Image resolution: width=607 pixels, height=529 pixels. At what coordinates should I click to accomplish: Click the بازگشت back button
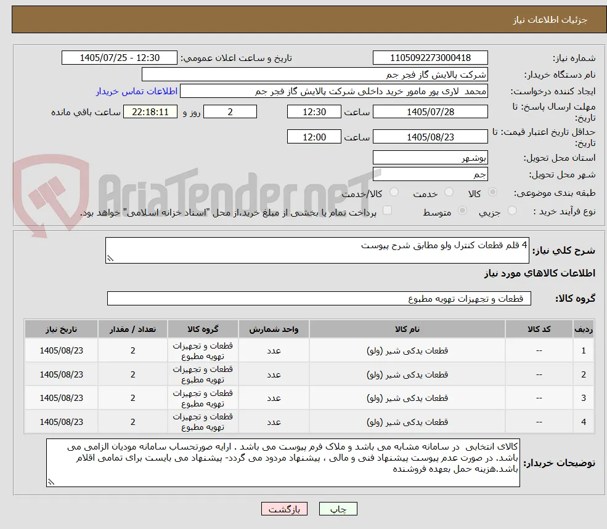284,509
